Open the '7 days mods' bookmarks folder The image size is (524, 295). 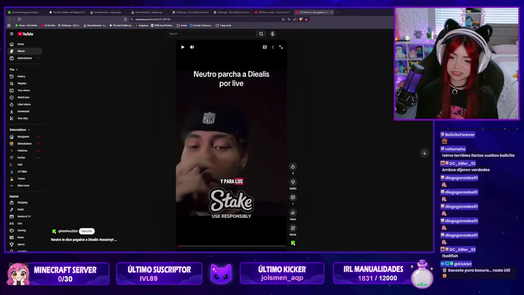(x=224, y=25)
